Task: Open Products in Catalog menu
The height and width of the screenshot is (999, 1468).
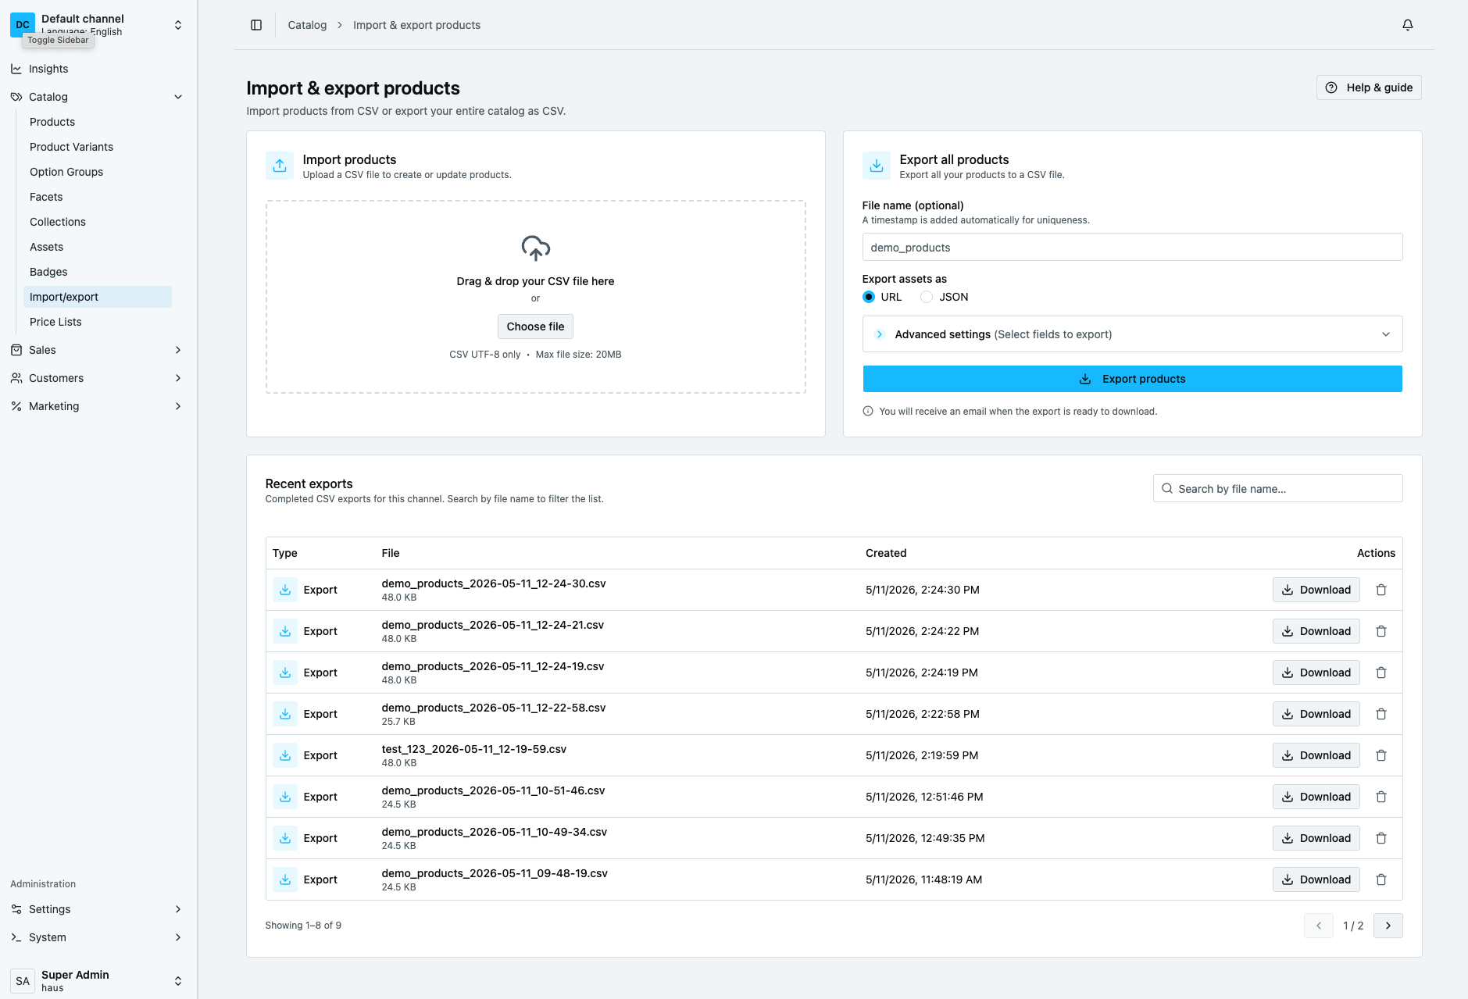Action: coord(52,122)
